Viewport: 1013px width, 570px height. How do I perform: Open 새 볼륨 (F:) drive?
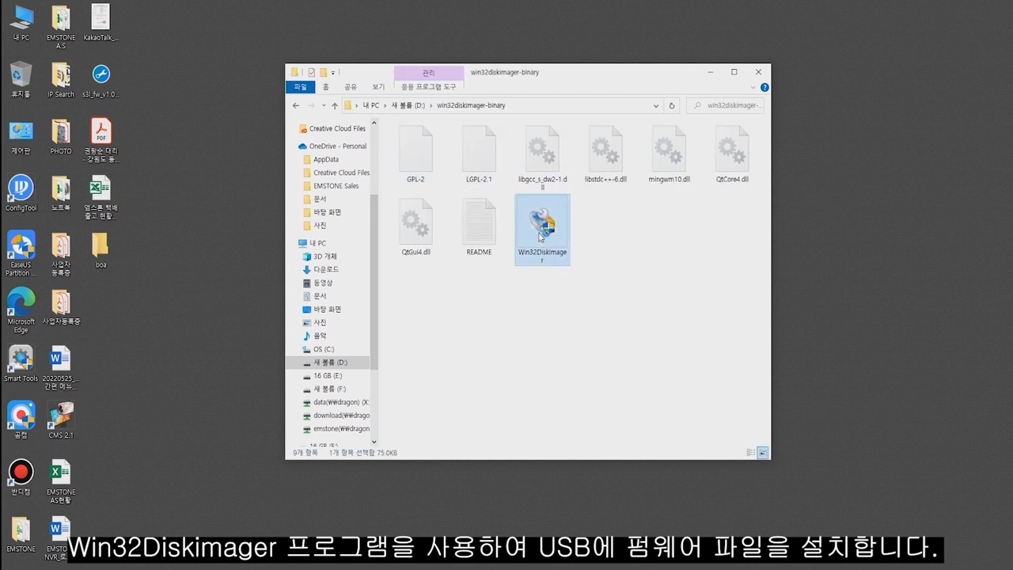coord(324,389)
